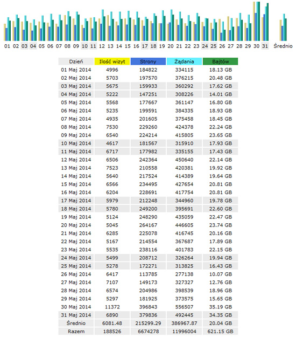Select the cyan Żądania column header
Screen dimensions: 296x337
[184, 61]
